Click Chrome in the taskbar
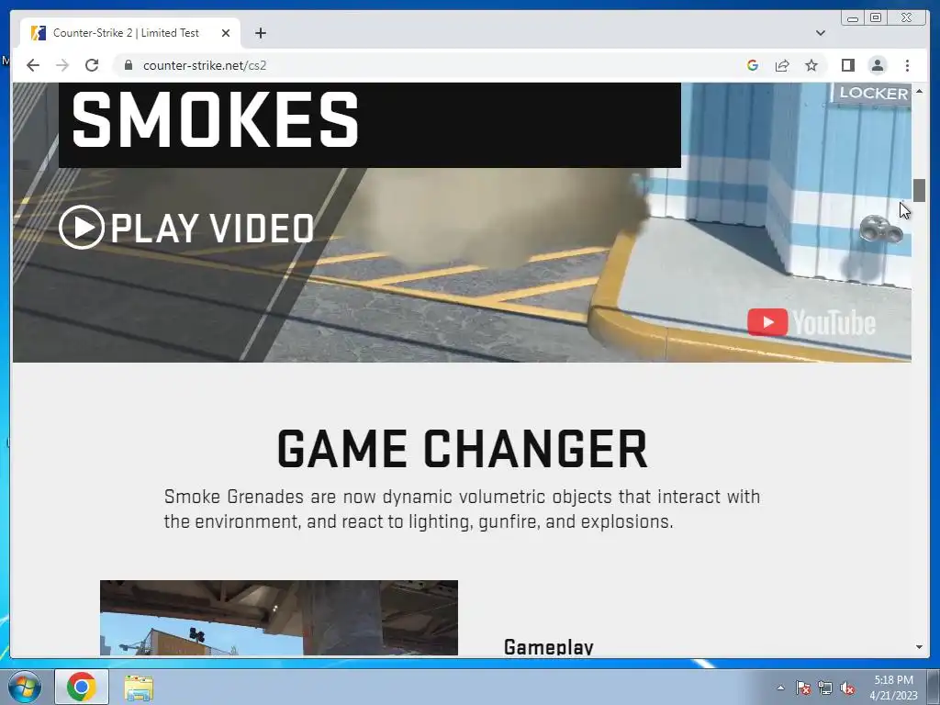 point(82,687)
